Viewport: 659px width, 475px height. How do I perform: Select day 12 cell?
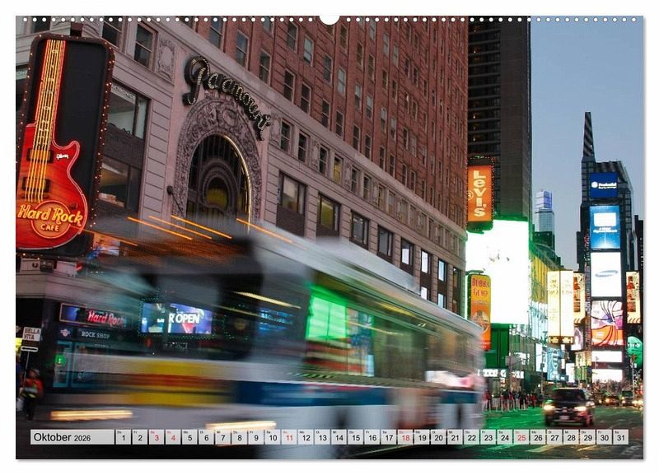[x=306, y=437]
